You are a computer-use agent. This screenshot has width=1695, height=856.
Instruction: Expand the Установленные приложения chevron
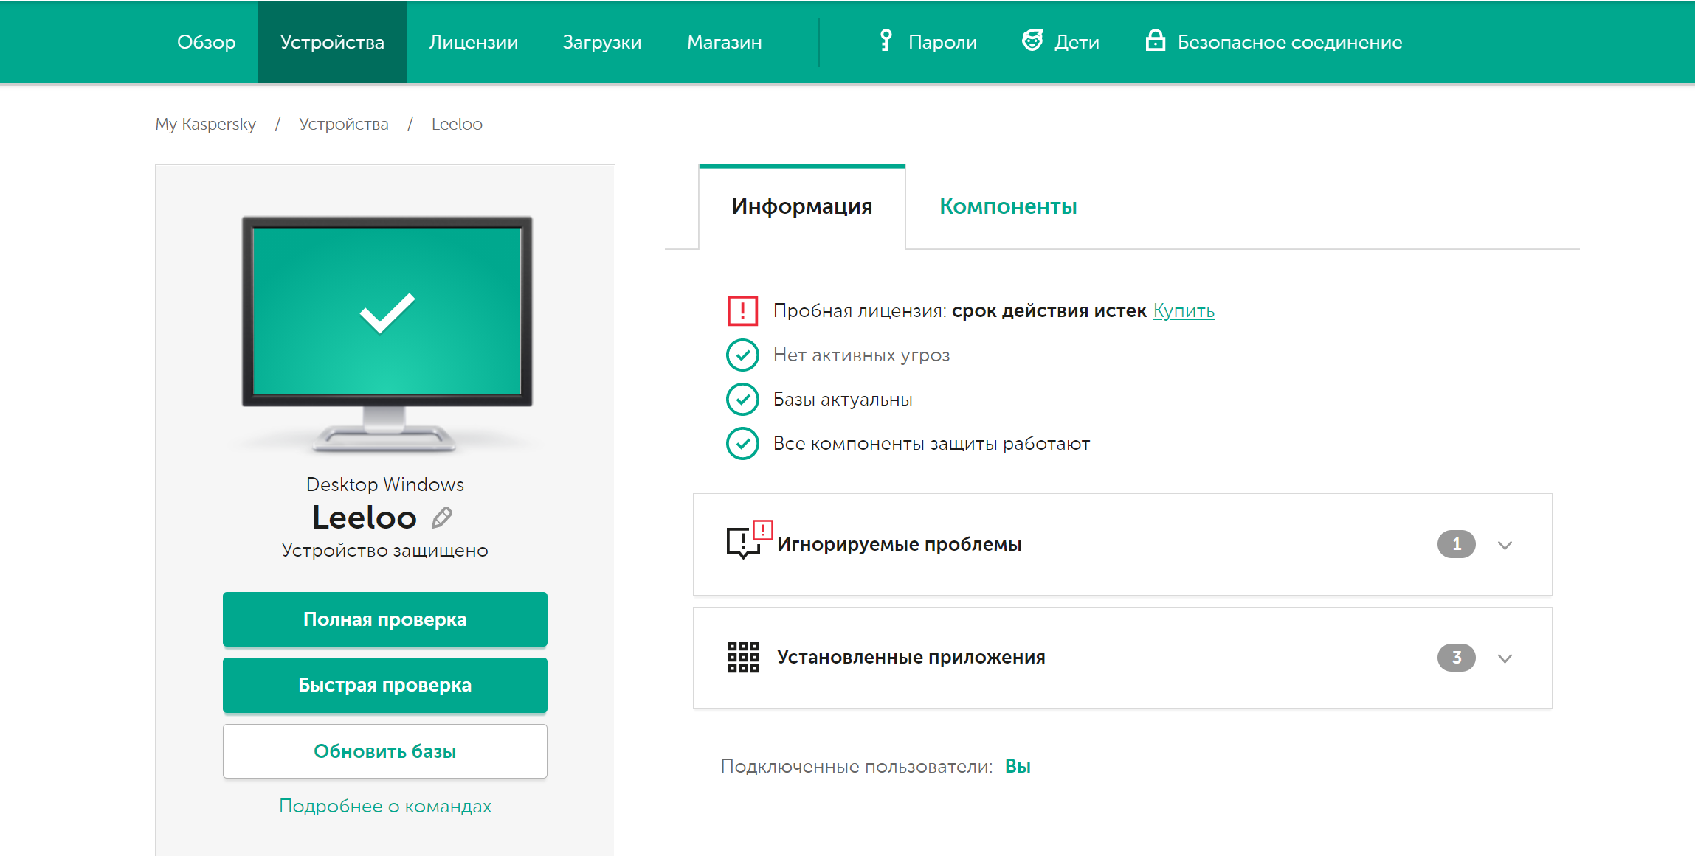(1505, 658)
